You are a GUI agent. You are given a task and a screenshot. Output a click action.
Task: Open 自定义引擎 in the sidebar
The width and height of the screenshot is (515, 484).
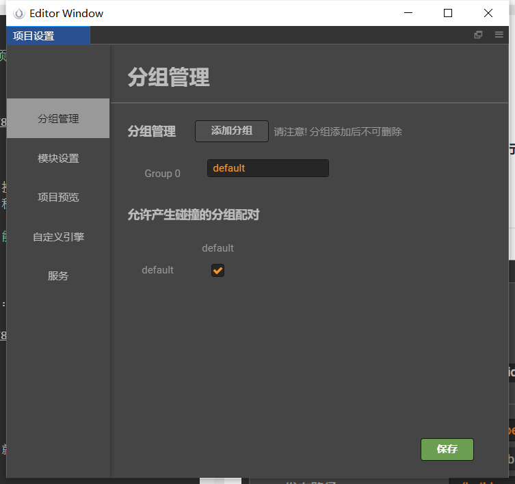click(x=58, y=237)
